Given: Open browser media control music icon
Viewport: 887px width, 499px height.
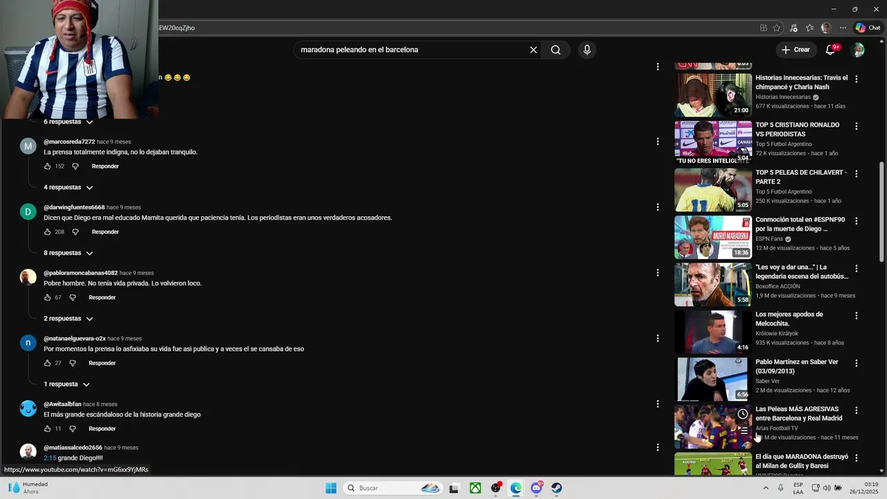Looking at the screenshot, I should tap(793, 28).
